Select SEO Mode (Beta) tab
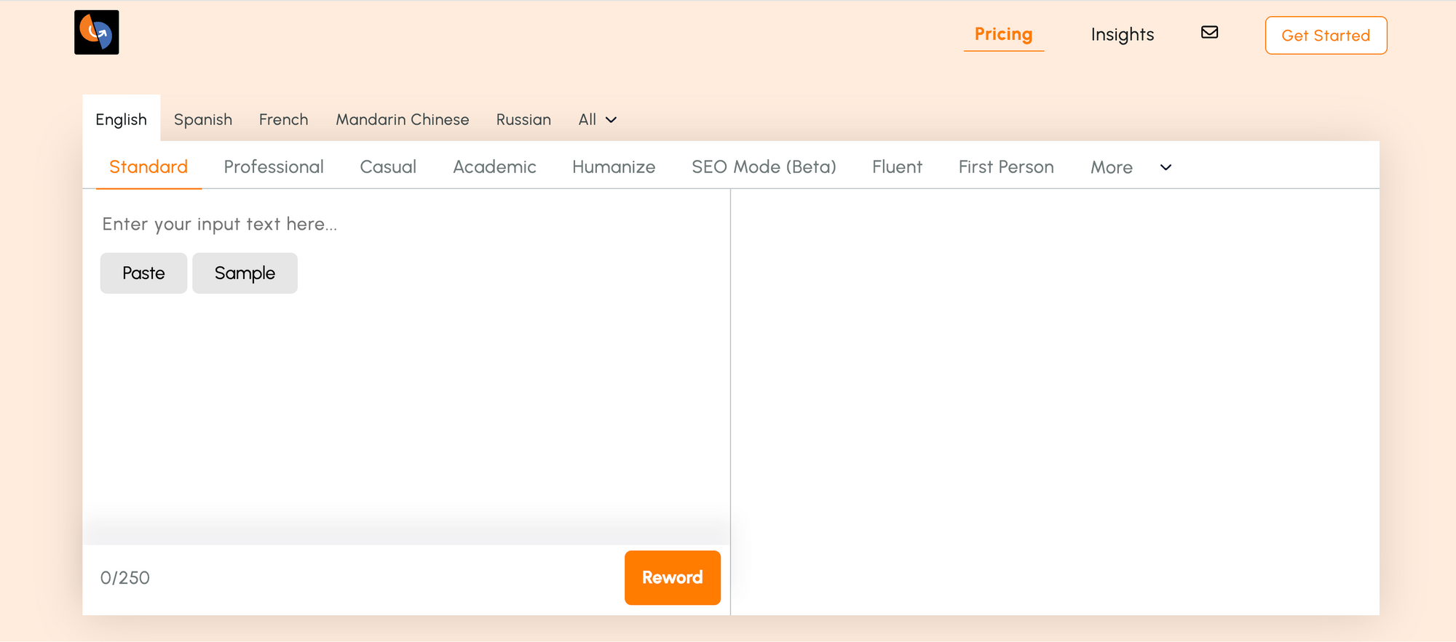Image resolution: width=1456 pixels, height=642 pixels. point(764,167)
